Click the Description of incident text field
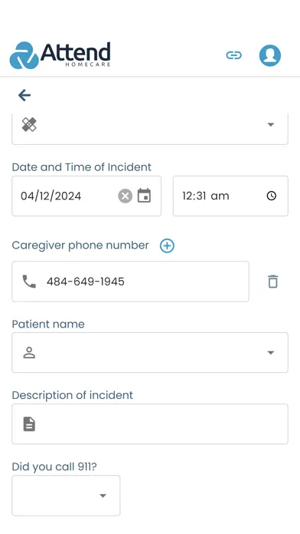300x534 pixels. [150, 424]
